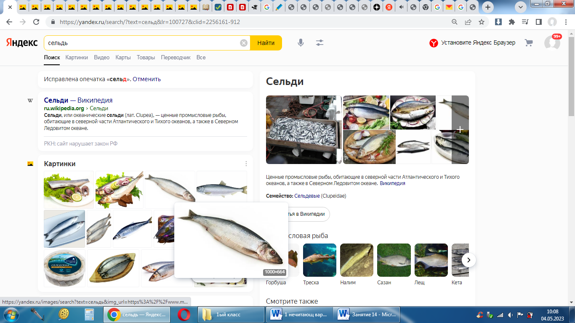Open the three-dot menu next to Картинки
The height and width of the screenshot is (323, 575).
click(x=246, y=164)
